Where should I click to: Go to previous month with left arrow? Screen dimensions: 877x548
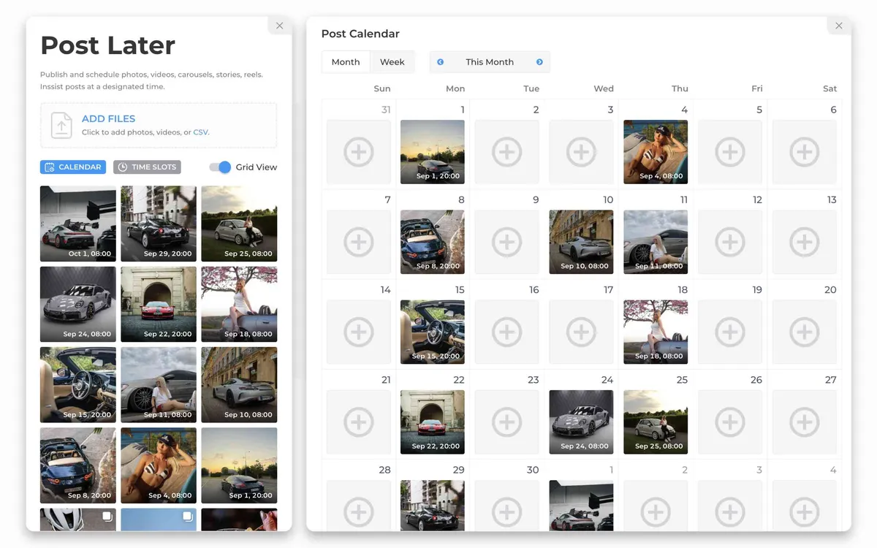tap(441, 62)
